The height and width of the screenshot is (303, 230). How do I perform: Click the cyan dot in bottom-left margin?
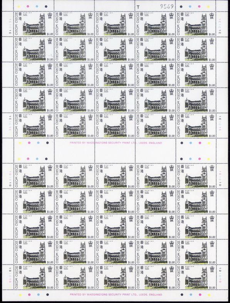tap(38, 295)
